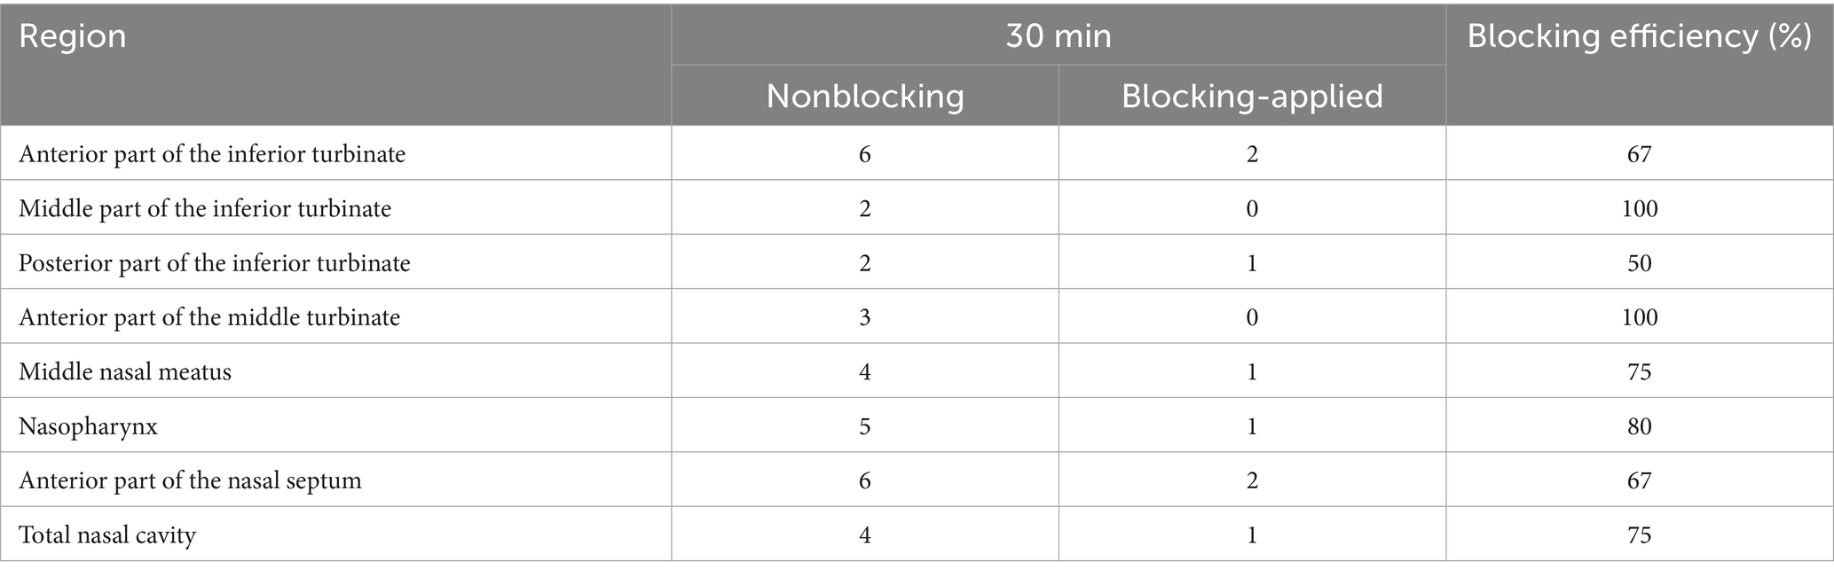Select the Anterior part of the inferior turbinate row label
The image size is (1834, 577).
pyautogui.click(x=212, y=154)
